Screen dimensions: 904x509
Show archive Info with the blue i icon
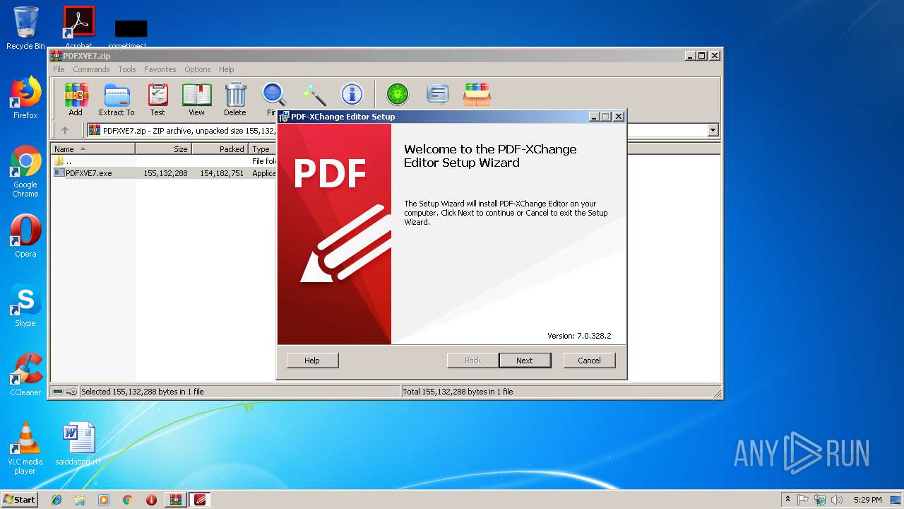[352, 94]
